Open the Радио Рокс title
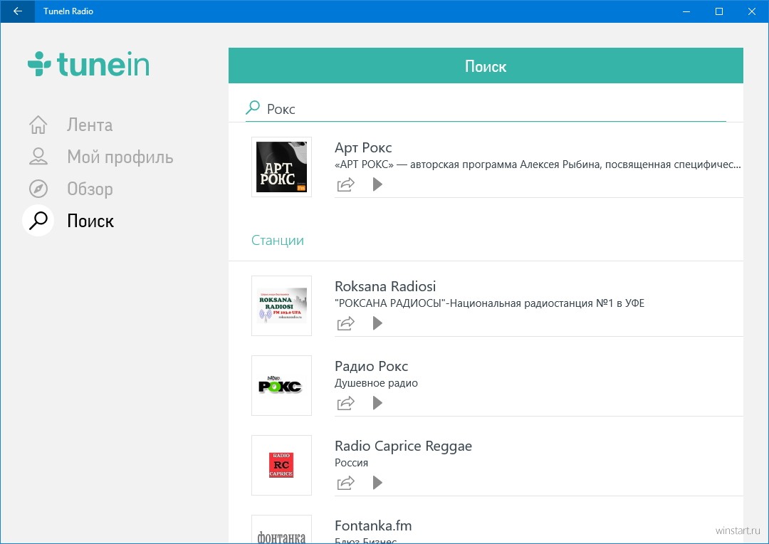Screen dimensions: 769x544 tap(371, 367)
